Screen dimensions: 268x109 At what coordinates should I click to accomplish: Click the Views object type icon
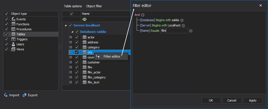[13, 49]
